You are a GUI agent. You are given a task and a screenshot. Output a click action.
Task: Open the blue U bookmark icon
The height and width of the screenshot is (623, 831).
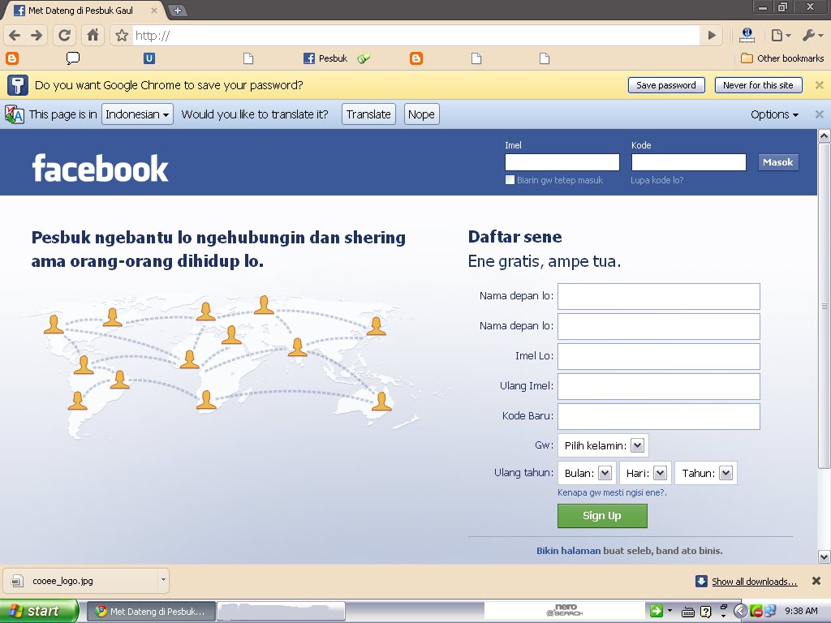pos(149,58)
